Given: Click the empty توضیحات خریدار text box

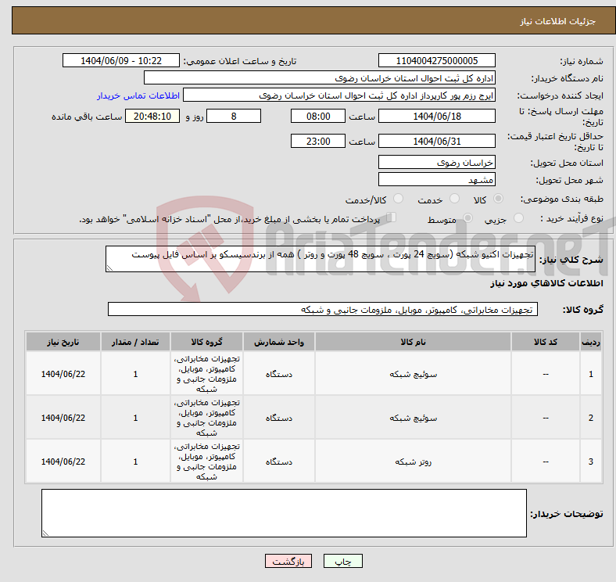Looking at the screenshot, I should [284, 513].
